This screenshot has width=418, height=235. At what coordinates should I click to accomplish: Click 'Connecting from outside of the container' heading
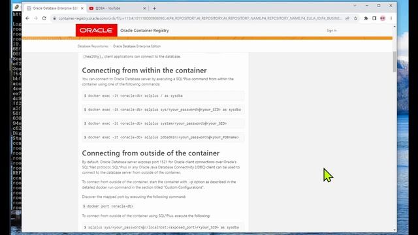pyautogui.click(x=151, y=153)
